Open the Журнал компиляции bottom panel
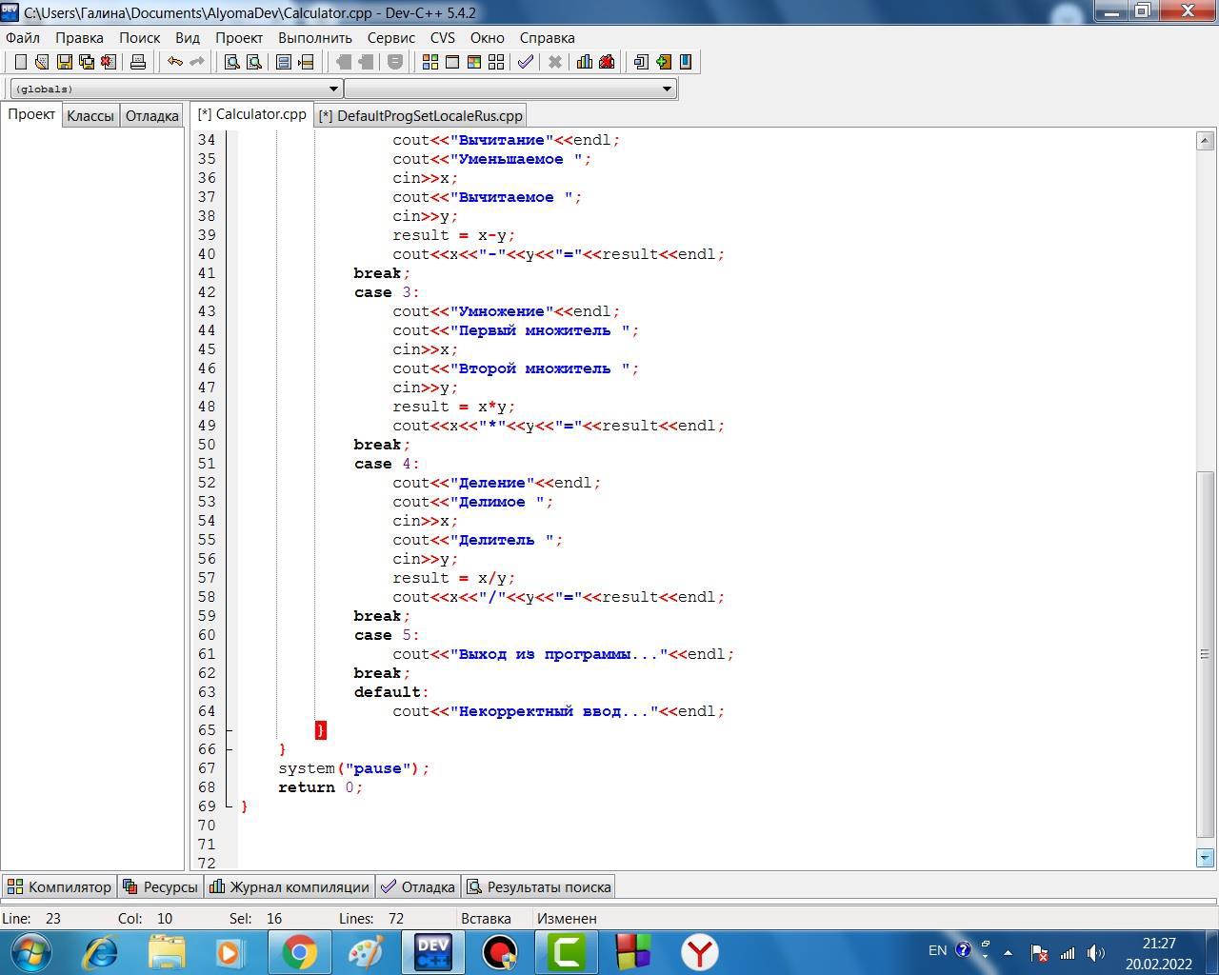The width and height of the screenshot is (1219, 975). click(x=290, y=886)
